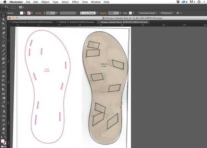Select the Line Segment tool
Screen dimensions: 207x148
click(x=4, y=41)
